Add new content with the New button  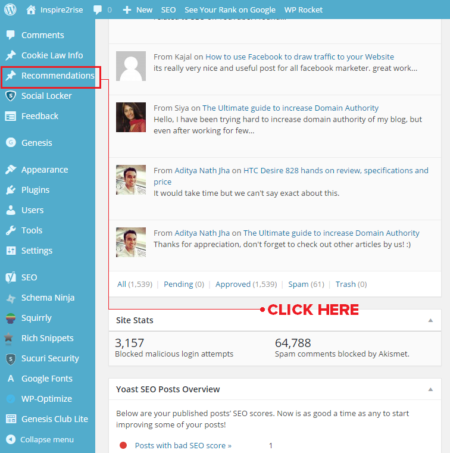click(x=138, y=10)
